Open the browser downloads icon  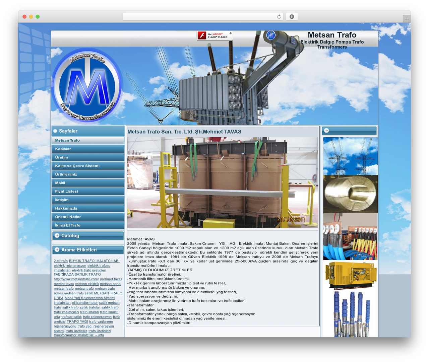coord(292,17)
